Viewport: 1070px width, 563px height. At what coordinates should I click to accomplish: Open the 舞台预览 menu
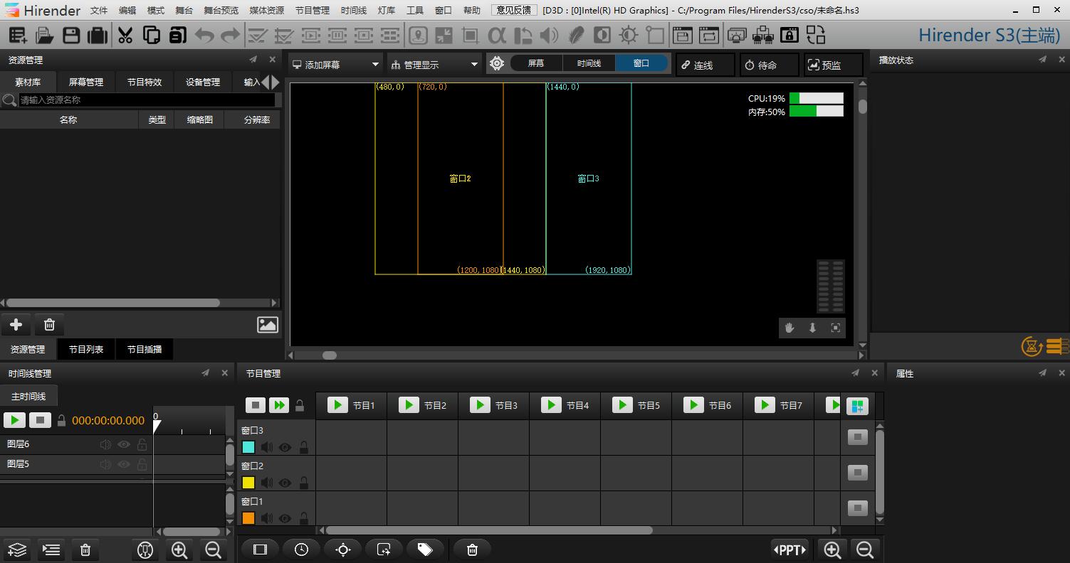(221, 11)
